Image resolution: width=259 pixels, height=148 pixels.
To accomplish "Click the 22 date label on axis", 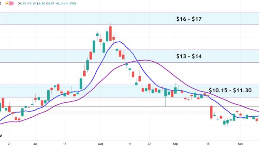I will pos(149,144).
